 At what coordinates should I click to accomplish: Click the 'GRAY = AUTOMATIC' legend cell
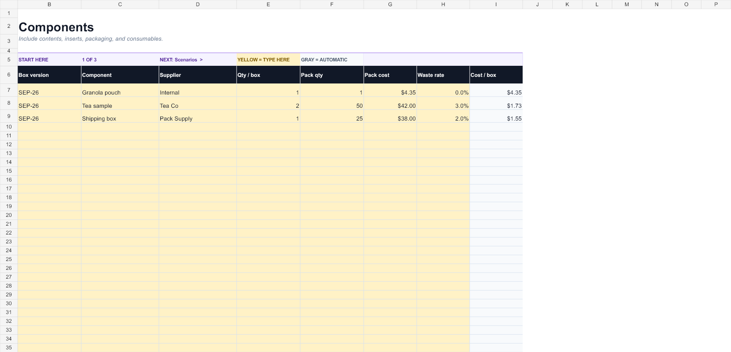coord(332,60)
